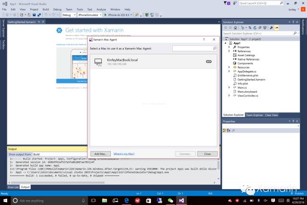Image resolution: width=307 pixels, height=205 pixels.
Task: Click the Windows Start button
Action: pyautogui.click(x=5, y=201)
